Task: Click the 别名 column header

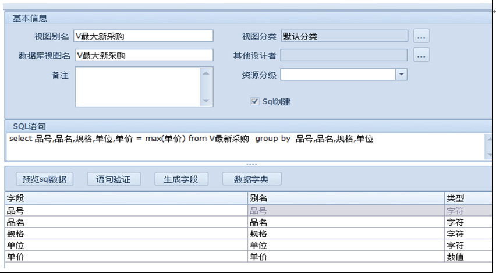Action: 346,198
